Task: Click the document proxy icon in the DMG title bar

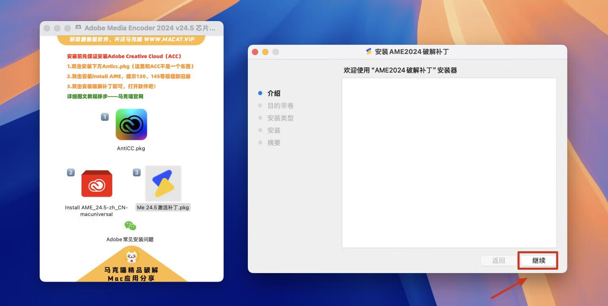Action: coord(78,28)
